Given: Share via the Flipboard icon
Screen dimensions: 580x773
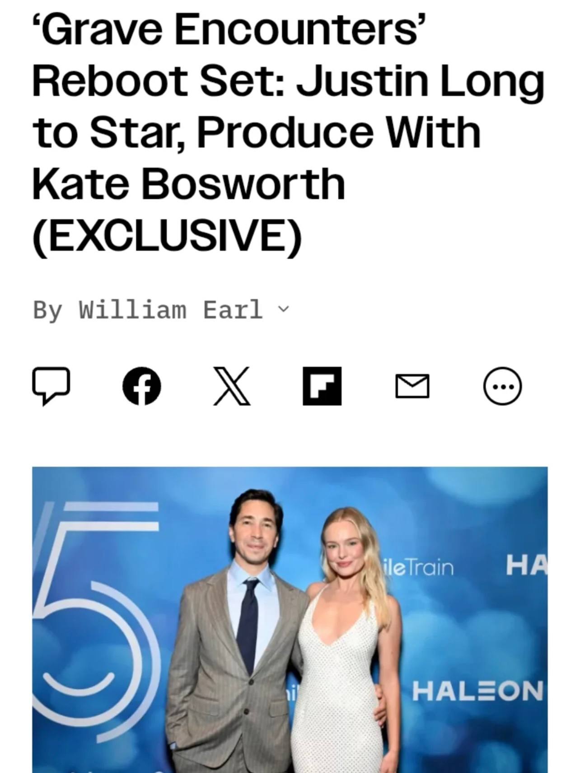Looking at the screenshot, I should point(322,386).
